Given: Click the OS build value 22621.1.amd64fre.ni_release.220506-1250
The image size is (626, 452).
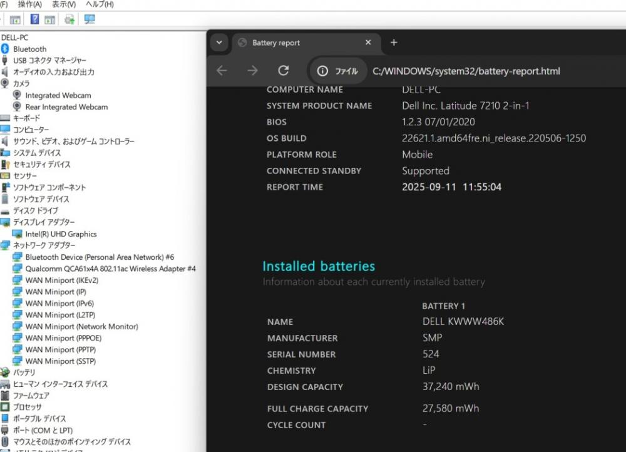Looking at the screenshot, I should pyautogui.click(x=494, y=138).
